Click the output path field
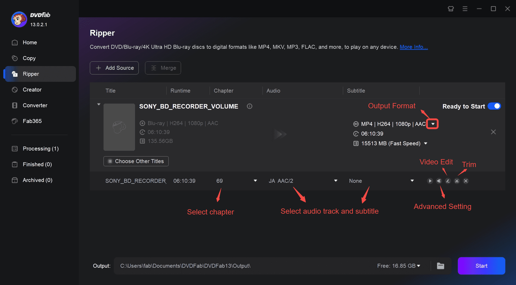Image resolution: width=516 pixels, height=285 pixels. pos(242,266)
